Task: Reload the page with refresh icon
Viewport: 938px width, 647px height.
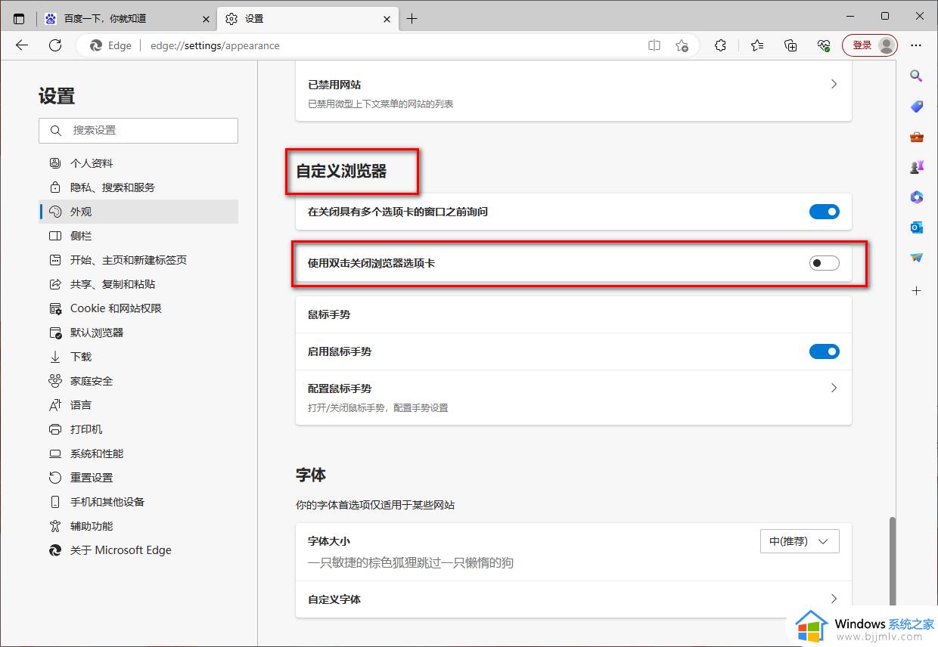Action: tap(55, 45)
